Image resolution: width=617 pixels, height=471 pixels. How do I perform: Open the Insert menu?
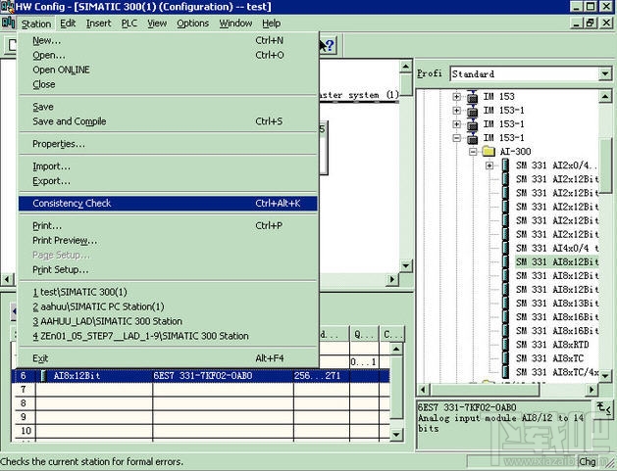(x=98, y=24)
